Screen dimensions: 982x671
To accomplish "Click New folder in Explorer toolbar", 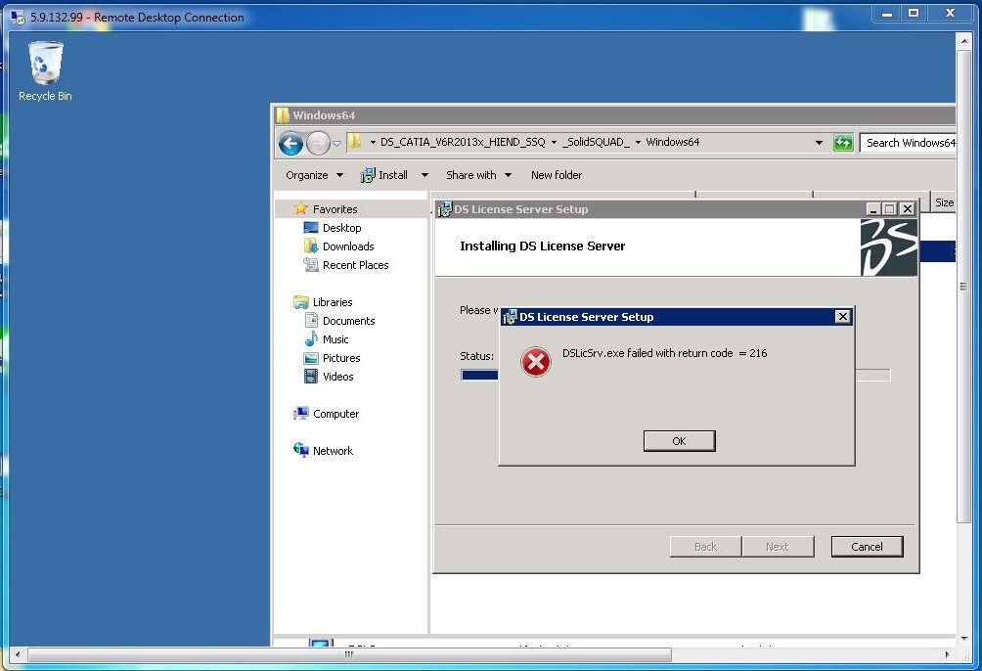I will point(556,175).
